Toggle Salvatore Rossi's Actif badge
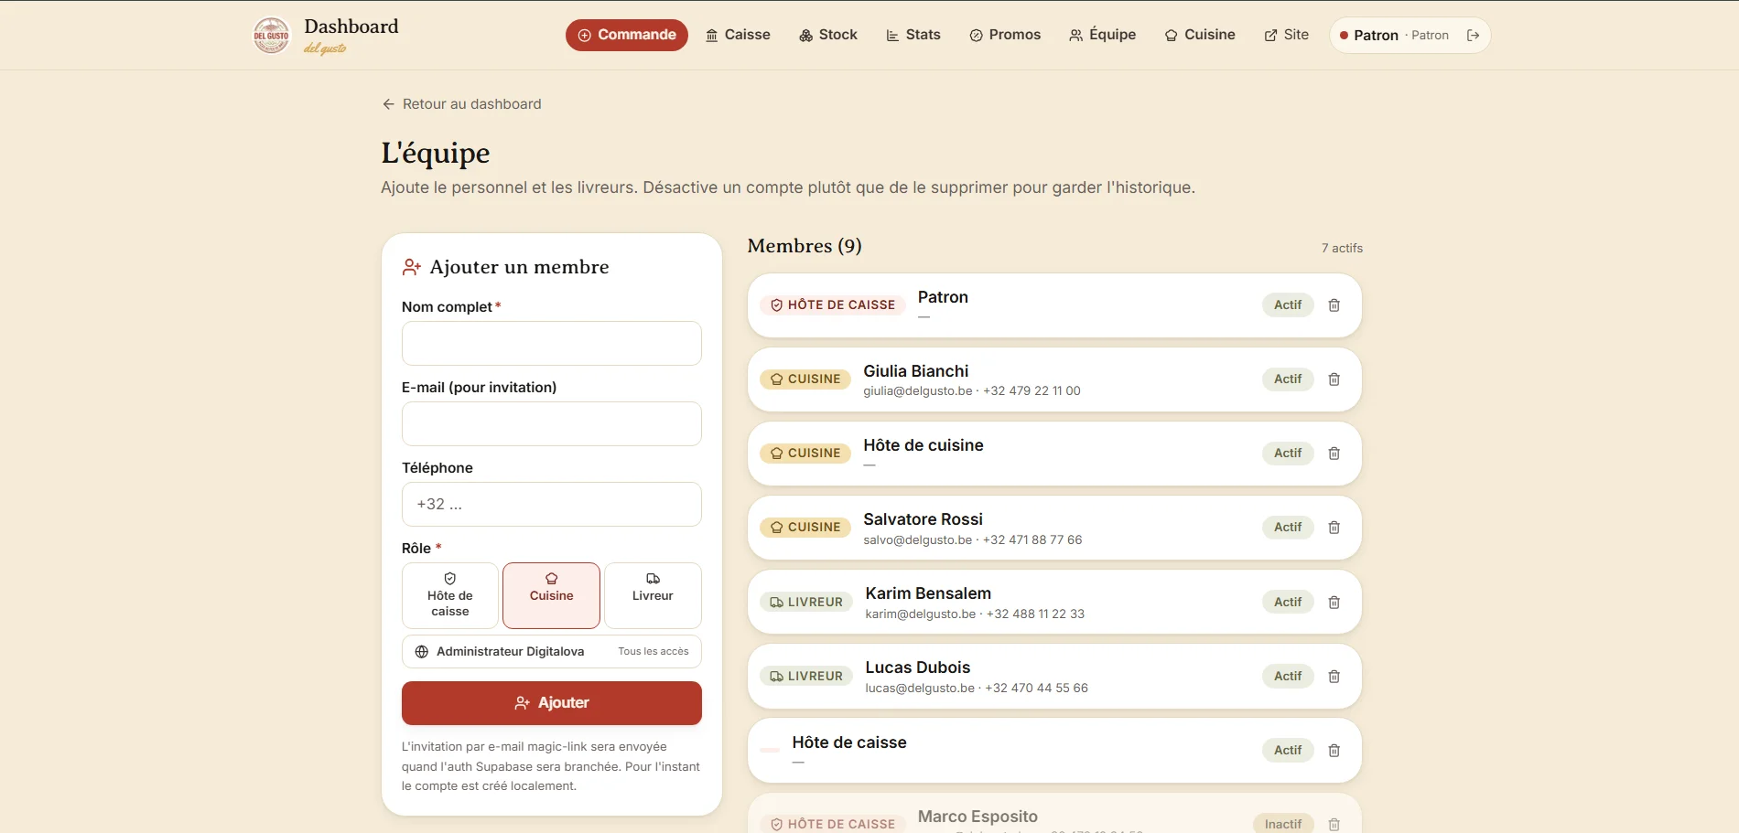The image size is (1739, 833). pyautogui.click(x=1288, y=528)
